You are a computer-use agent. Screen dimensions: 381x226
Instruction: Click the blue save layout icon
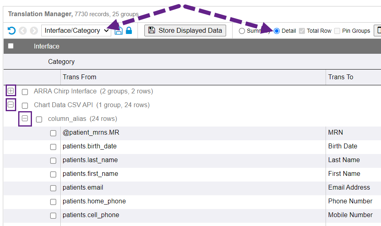click(119, 31)
